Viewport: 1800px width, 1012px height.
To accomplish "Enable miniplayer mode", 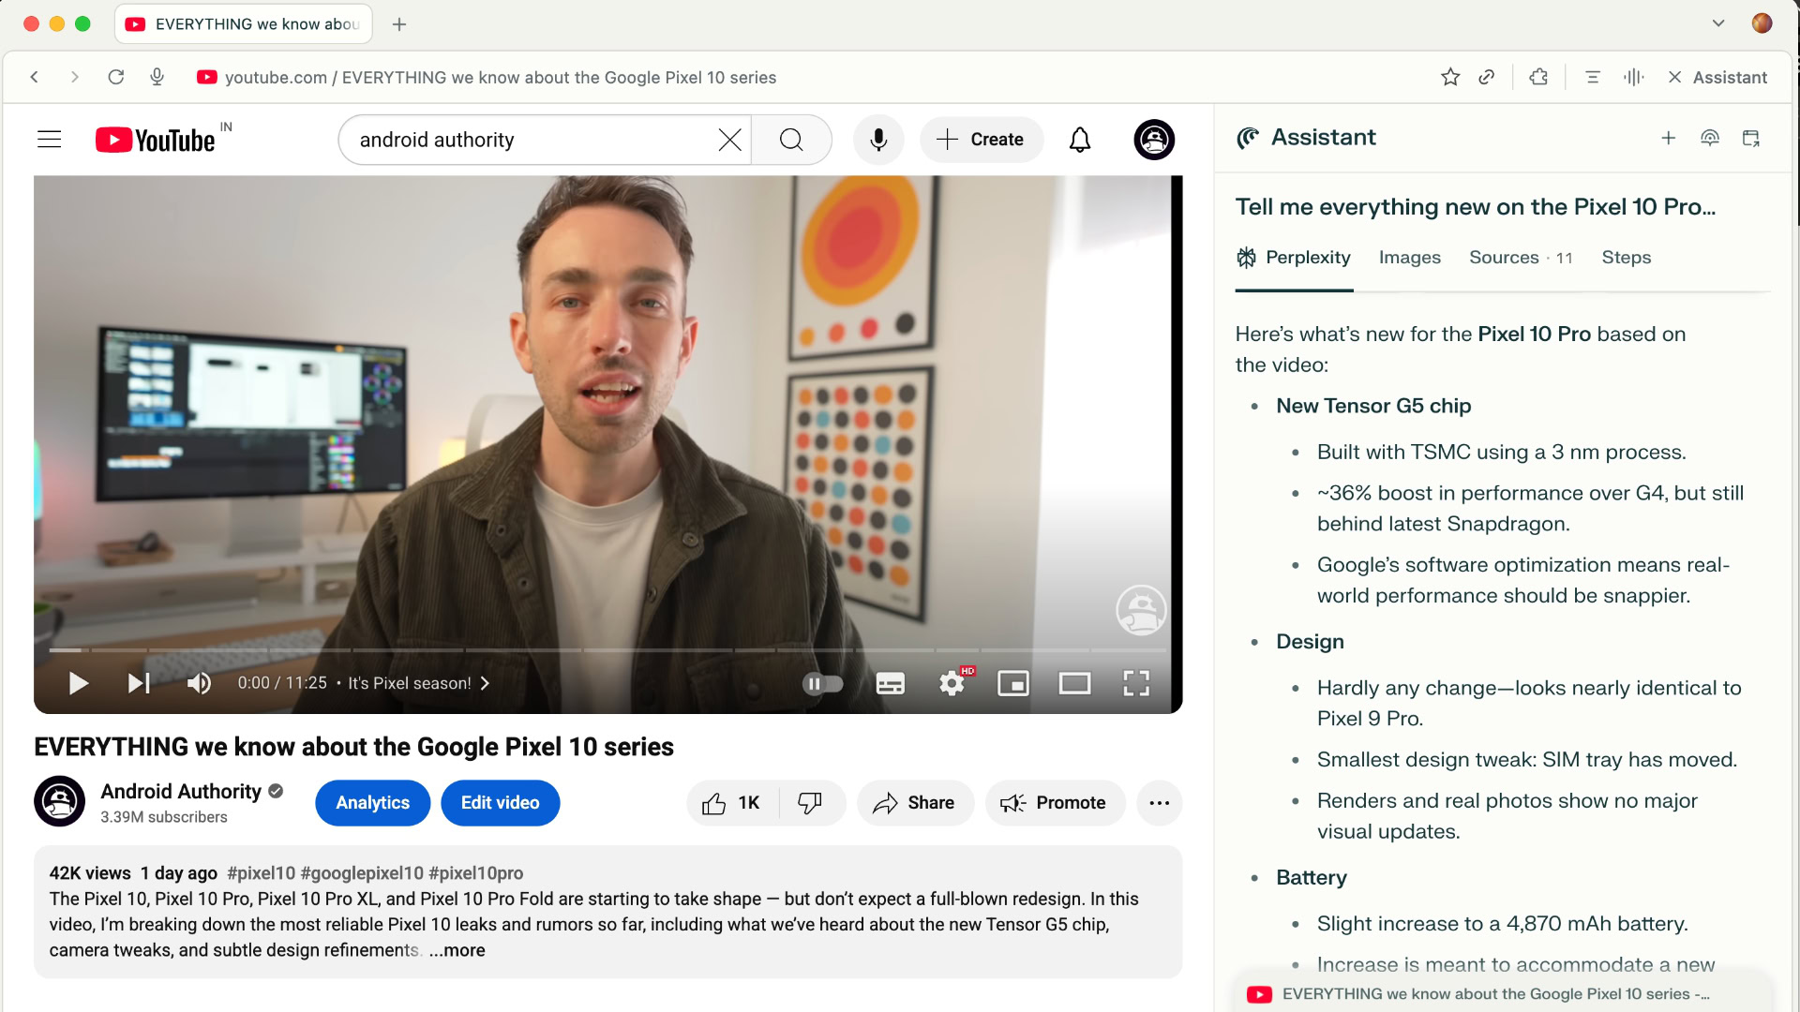I will [x=1013, y=683].
